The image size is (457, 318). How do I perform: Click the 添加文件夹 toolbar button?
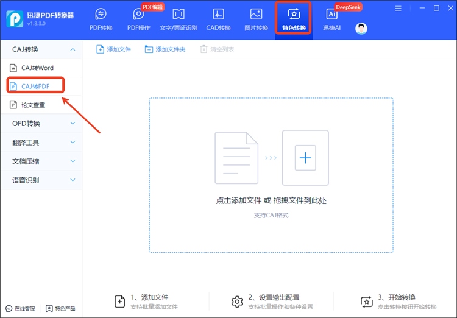165,49
